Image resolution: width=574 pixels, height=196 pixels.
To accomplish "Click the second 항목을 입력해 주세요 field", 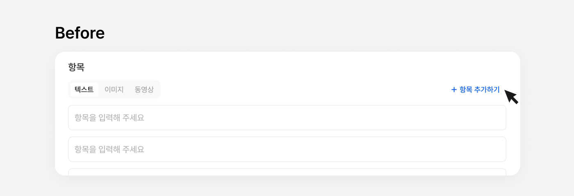I will (287, 149).
